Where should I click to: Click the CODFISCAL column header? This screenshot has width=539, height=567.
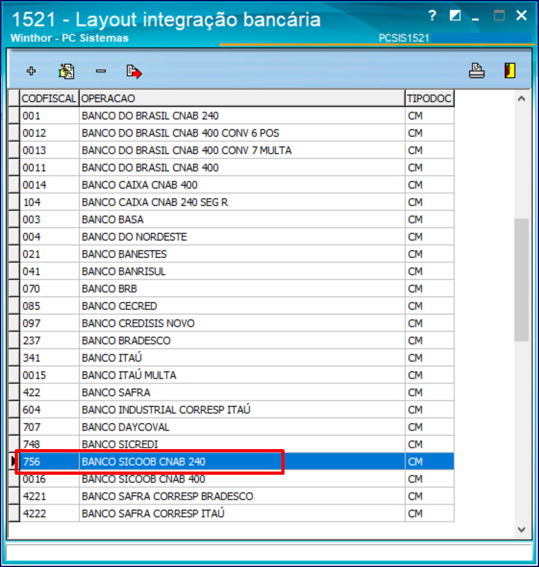click(49, 99)
